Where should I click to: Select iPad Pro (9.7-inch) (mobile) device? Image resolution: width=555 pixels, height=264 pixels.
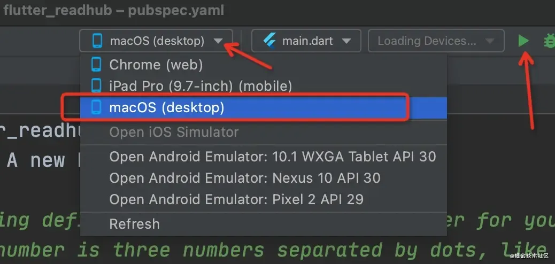click(201, 85)
